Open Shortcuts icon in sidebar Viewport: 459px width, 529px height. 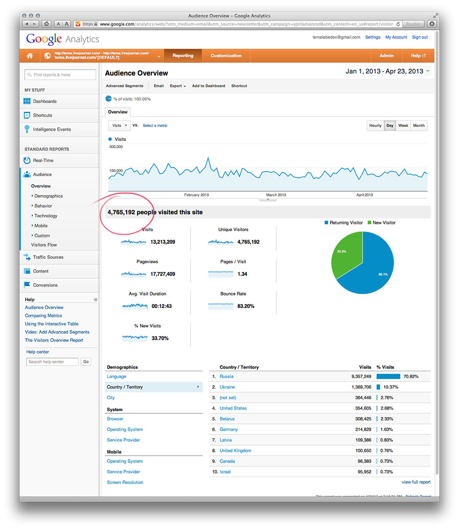pyautogui.click(x=27, y=115)
